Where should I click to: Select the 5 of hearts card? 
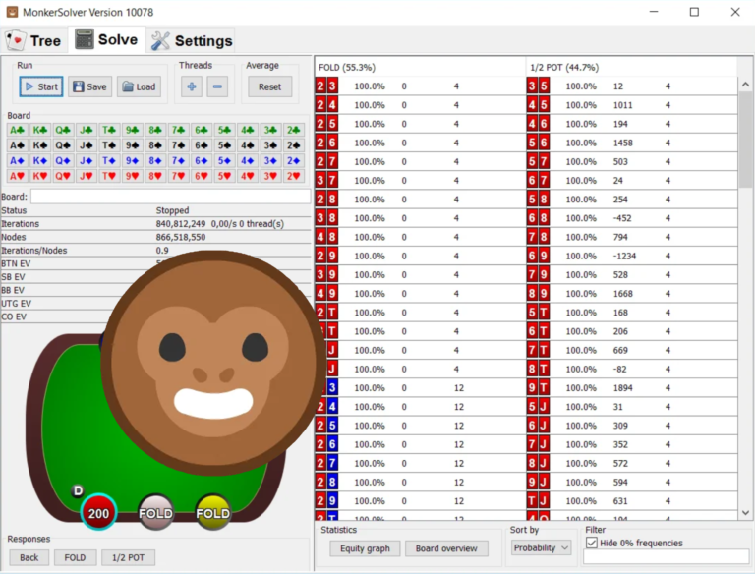point(224,176)
